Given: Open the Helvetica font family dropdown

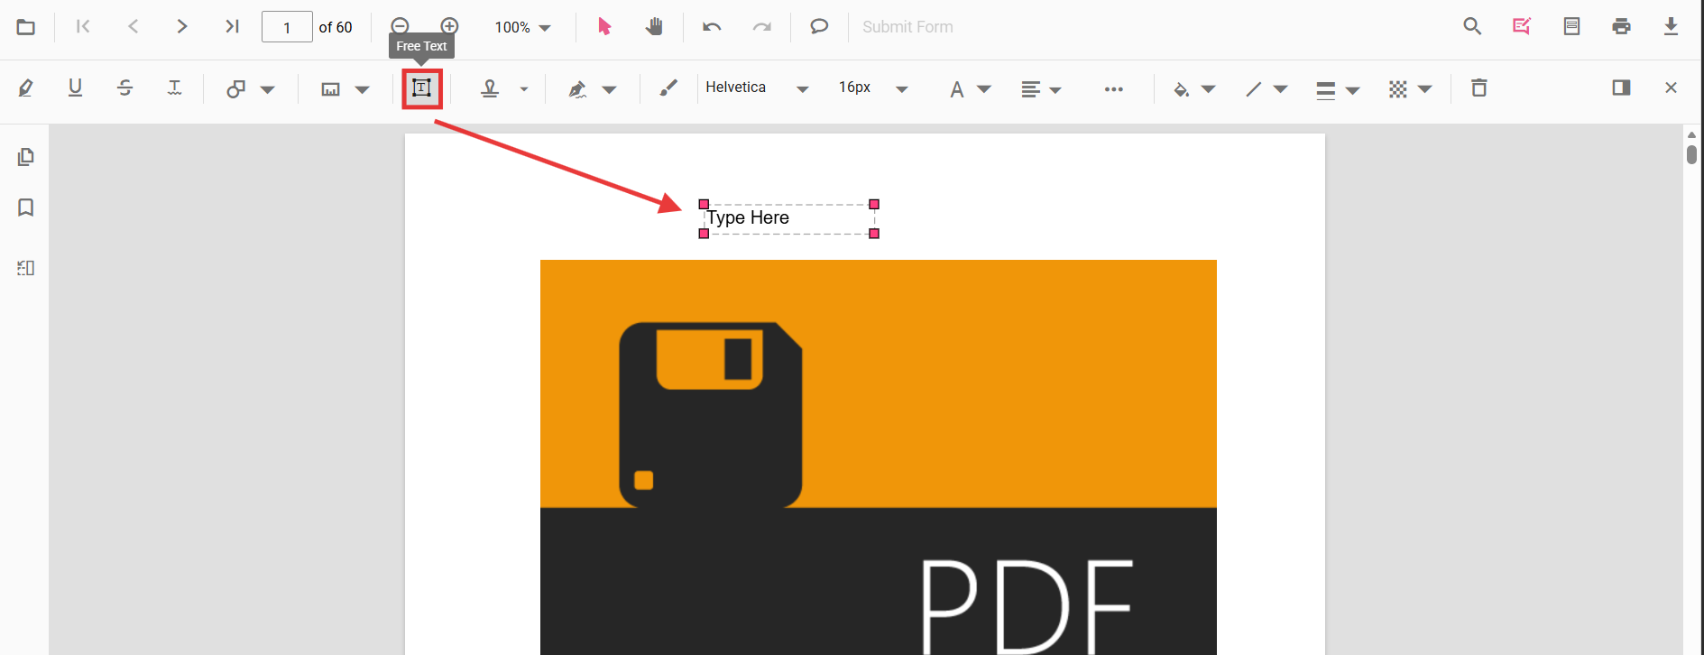Looking at the screenshot, I should (x=756, y=88).
